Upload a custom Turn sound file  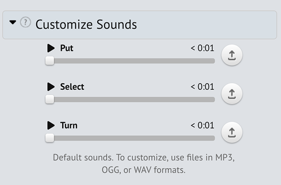[x=232, y=132]
